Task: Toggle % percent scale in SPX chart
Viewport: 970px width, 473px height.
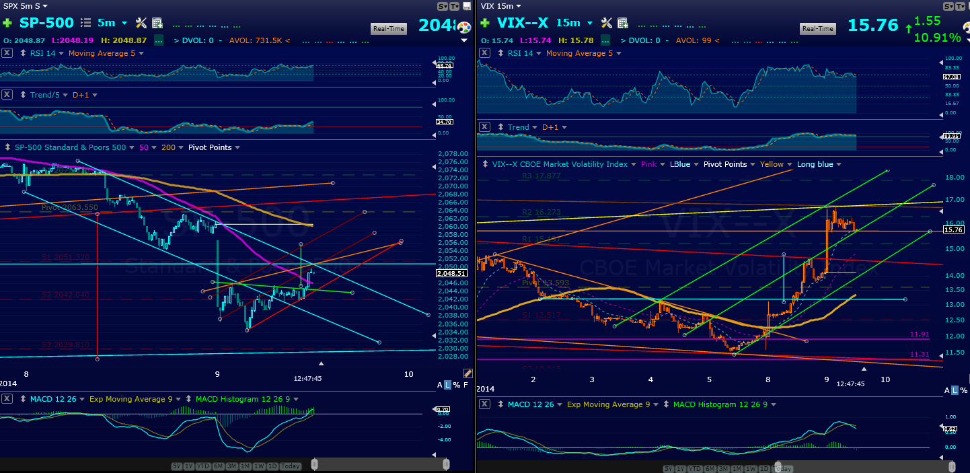Action: click(457, 384)
